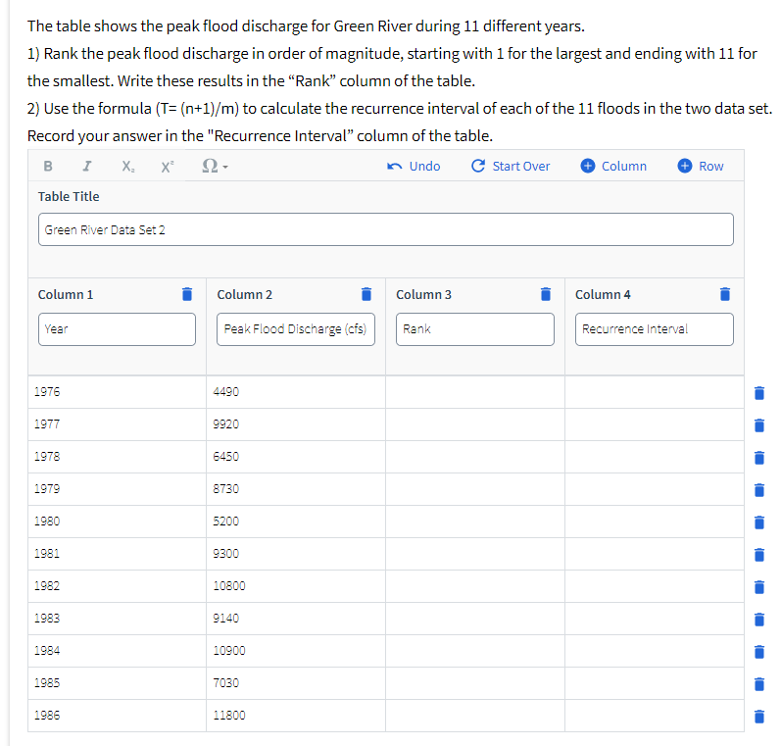Click Recurrence Interval cell for 1984
This screenshot has width=781, height=746.
655,651
